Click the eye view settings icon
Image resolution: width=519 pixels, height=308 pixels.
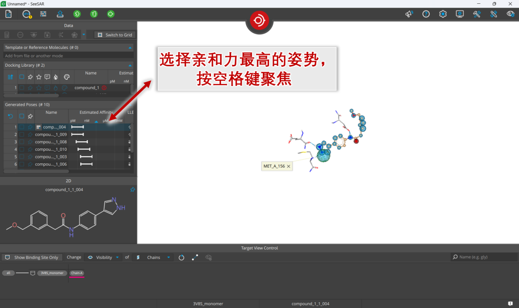click(x=510, y=14)
